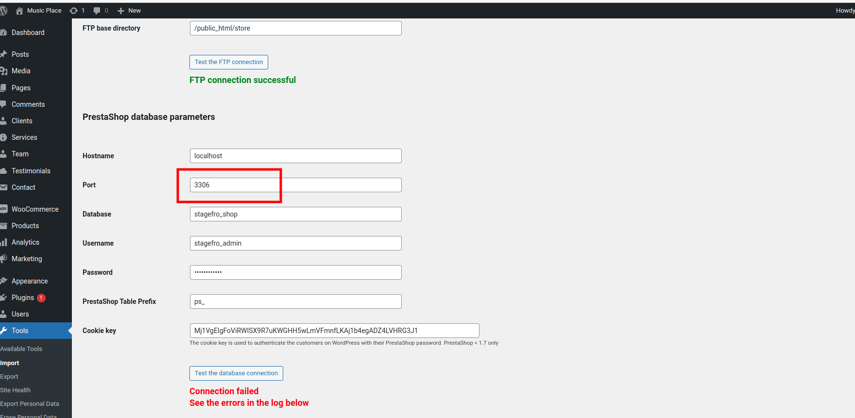Go to the Posts menu

click(x=20, y=54)
